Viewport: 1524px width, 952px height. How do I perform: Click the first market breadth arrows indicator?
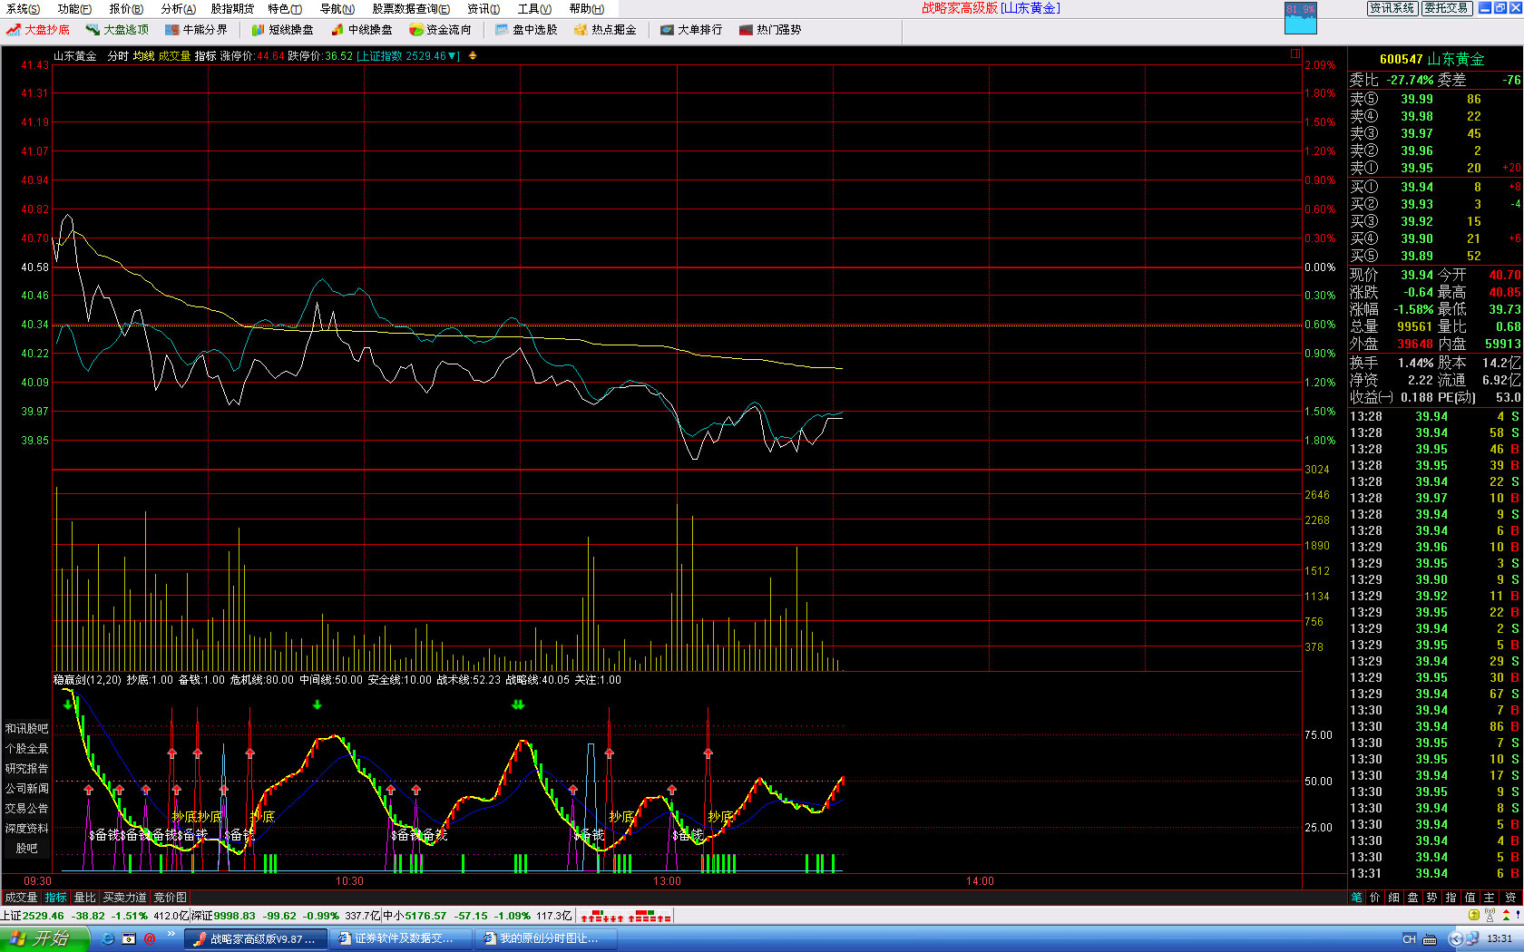coord(602,917)
